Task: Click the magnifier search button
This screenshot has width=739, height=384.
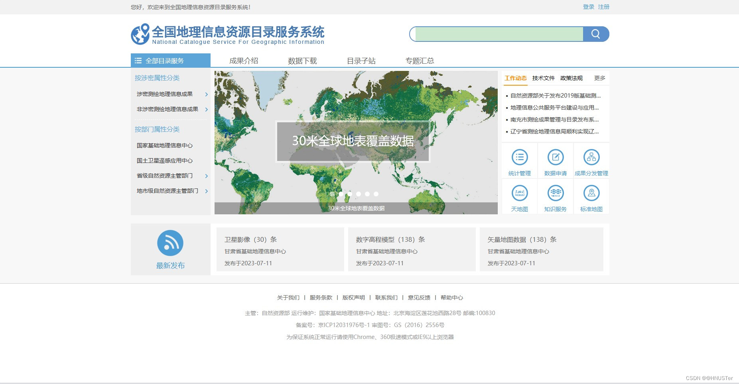Action: (x=596, y=34)
